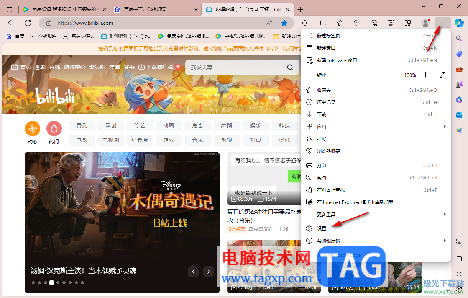Open 扩展 from the menu
The width and height of the screenshot is (468, 298).
coord(376,139)
